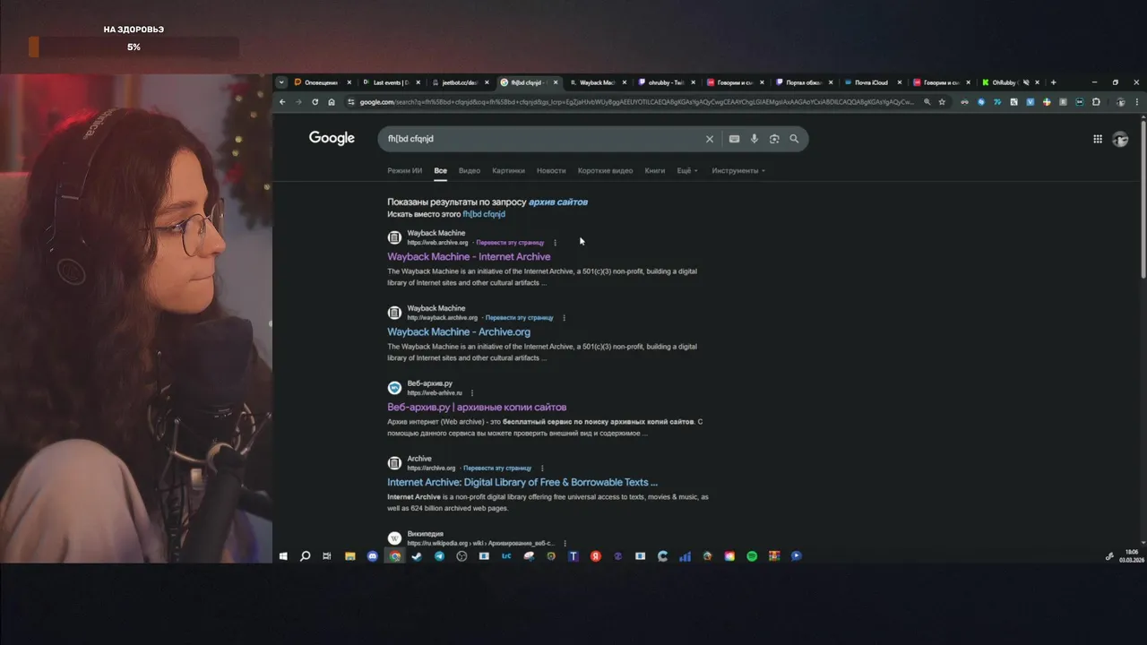The width and height of the screenshot is (1147, 645).
Task: Open the Google account avatar
Action: [x=1120, y=139]
